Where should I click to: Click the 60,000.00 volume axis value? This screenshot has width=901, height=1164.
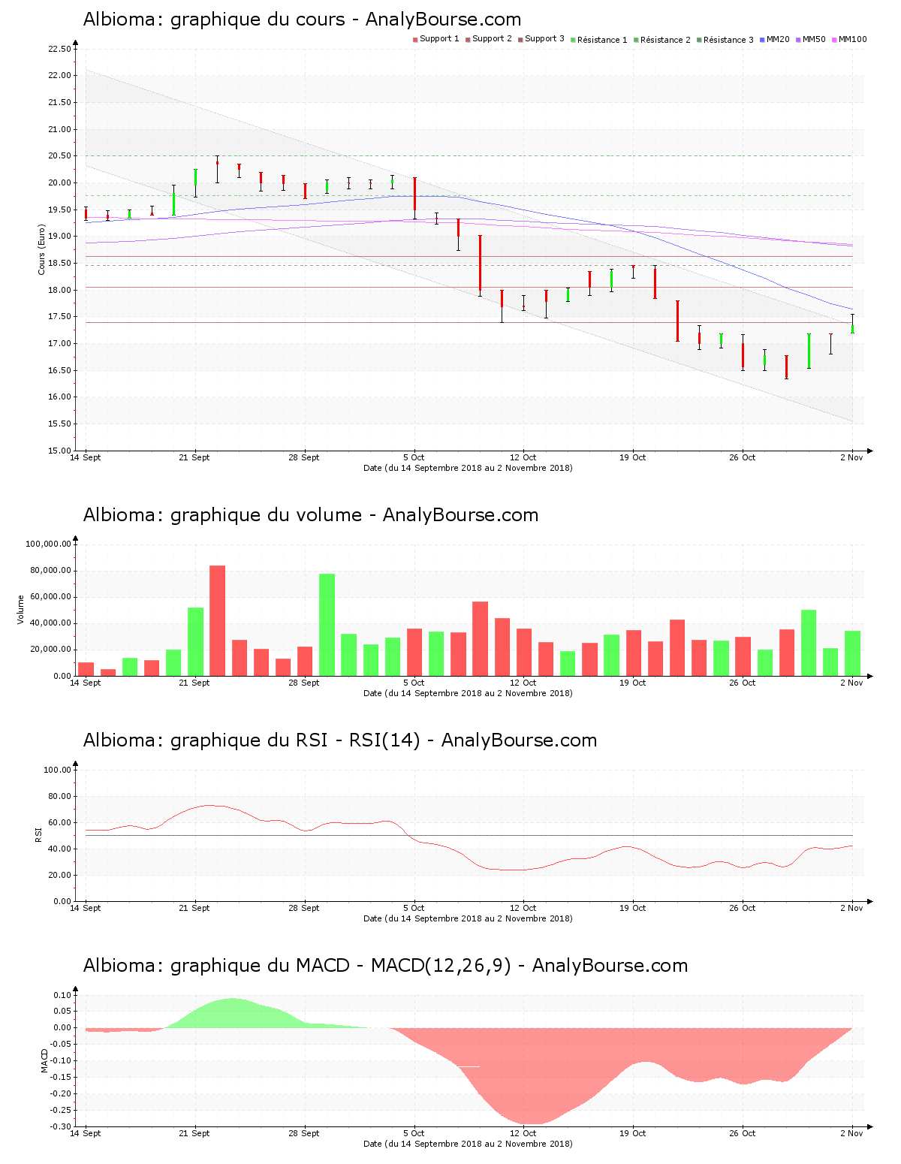coord(50,597)
